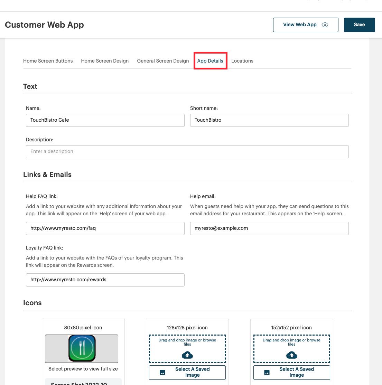Click the image icon in 152x152 Select A Saved Image
Screen dimensions: 382x385
[267, 372]
